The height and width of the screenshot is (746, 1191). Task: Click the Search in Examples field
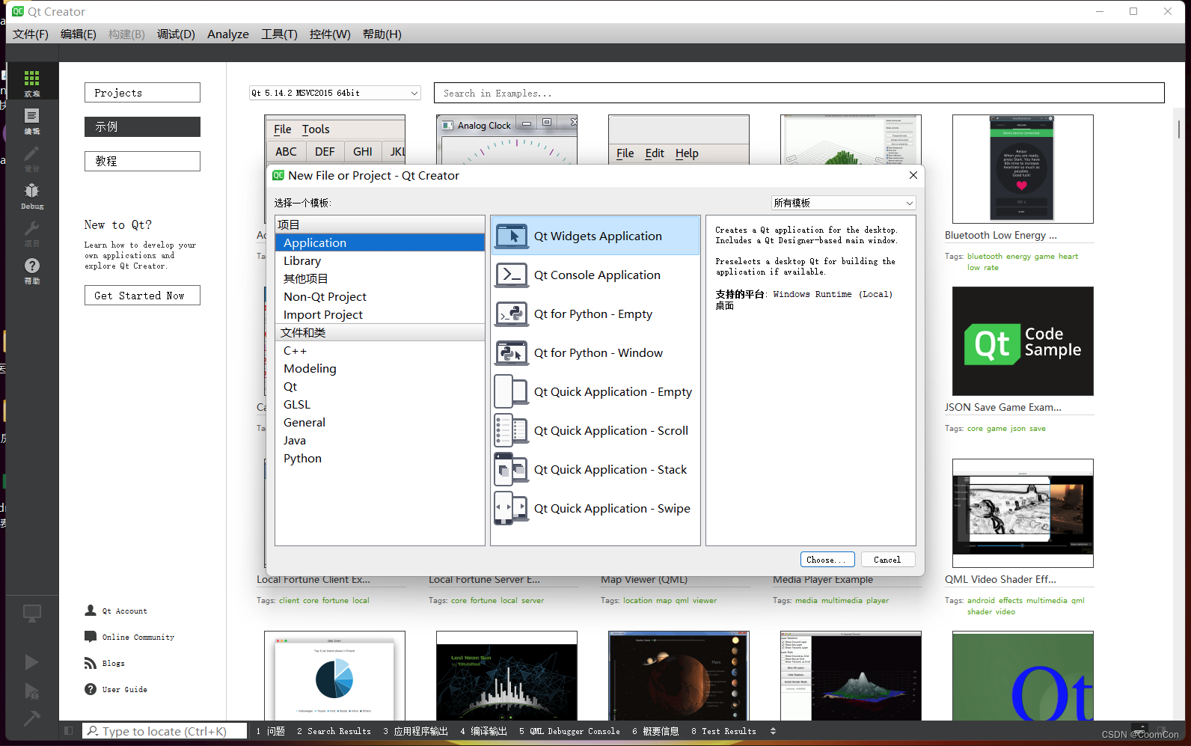click(799, 93)
